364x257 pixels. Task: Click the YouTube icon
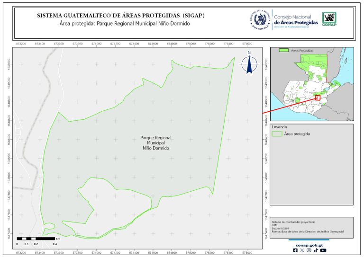pos(323,250)
